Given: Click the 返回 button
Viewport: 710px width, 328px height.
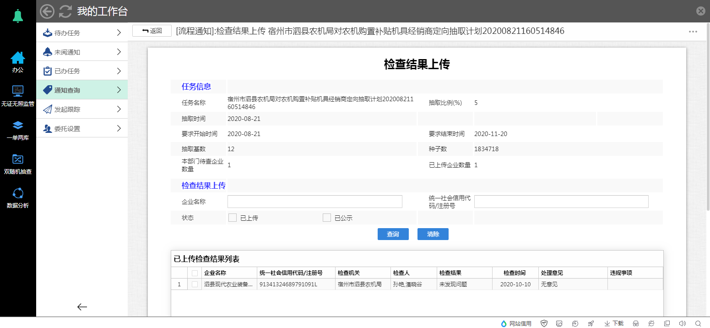Looking at the screenshot, I should coord(152,31).
